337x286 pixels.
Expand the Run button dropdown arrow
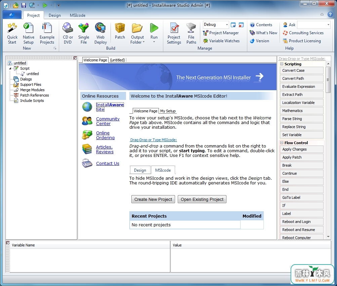point(154,42)
